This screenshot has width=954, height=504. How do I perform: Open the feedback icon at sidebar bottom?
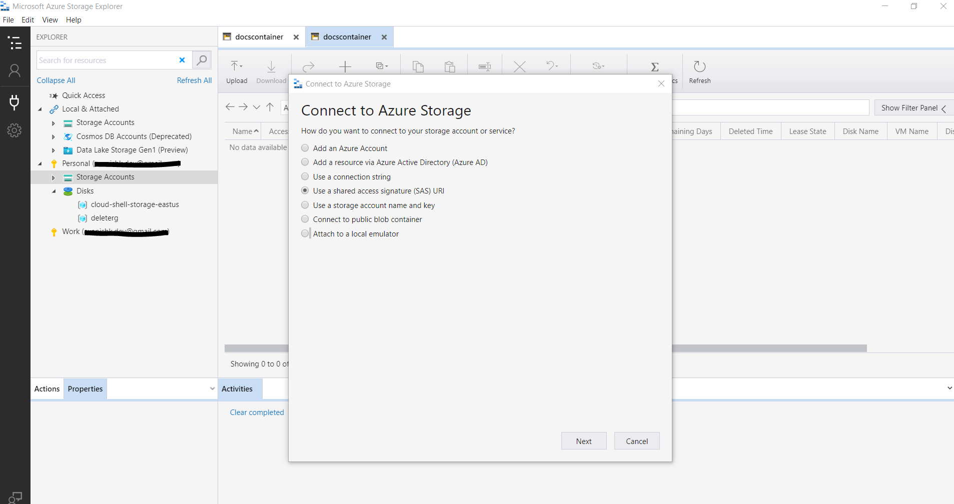click(15, 497)
